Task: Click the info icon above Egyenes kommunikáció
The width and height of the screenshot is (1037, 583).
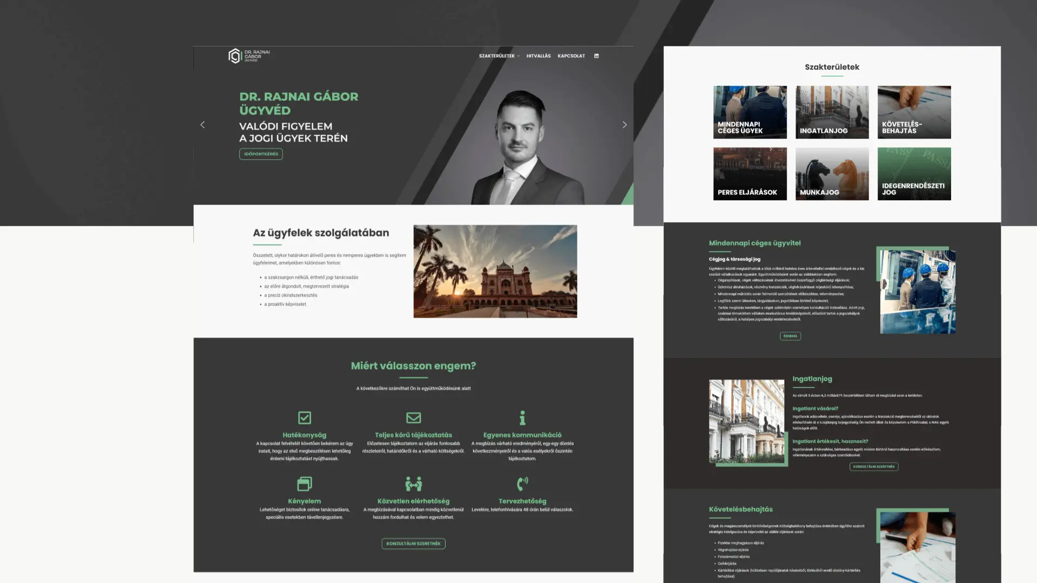Action: pyautogui.click(x=522, y=418)
